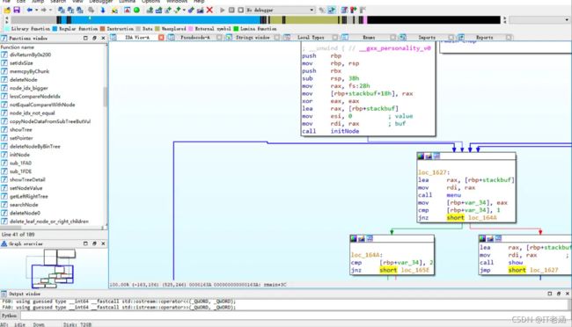
Task: Click the Regular function blue legend swatch
Action: pyautogui.click(x=55, y=28)
